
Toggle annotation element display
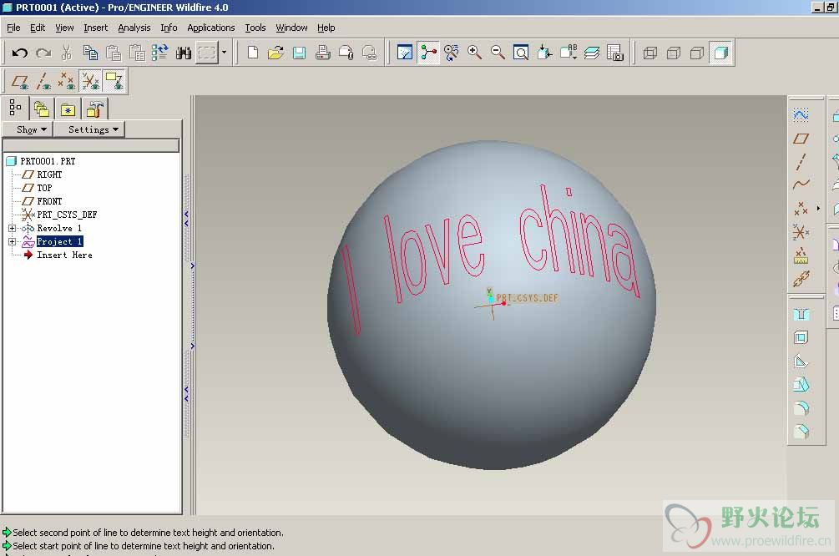pyautogui.click(x=114, y=81)
